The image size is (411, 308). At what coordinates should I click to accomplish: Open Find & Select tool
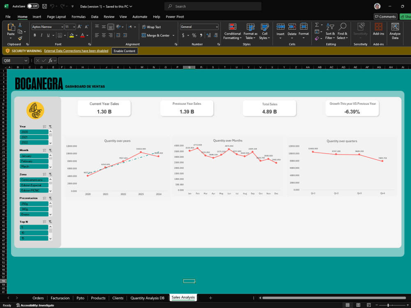[x=342, y=32]
